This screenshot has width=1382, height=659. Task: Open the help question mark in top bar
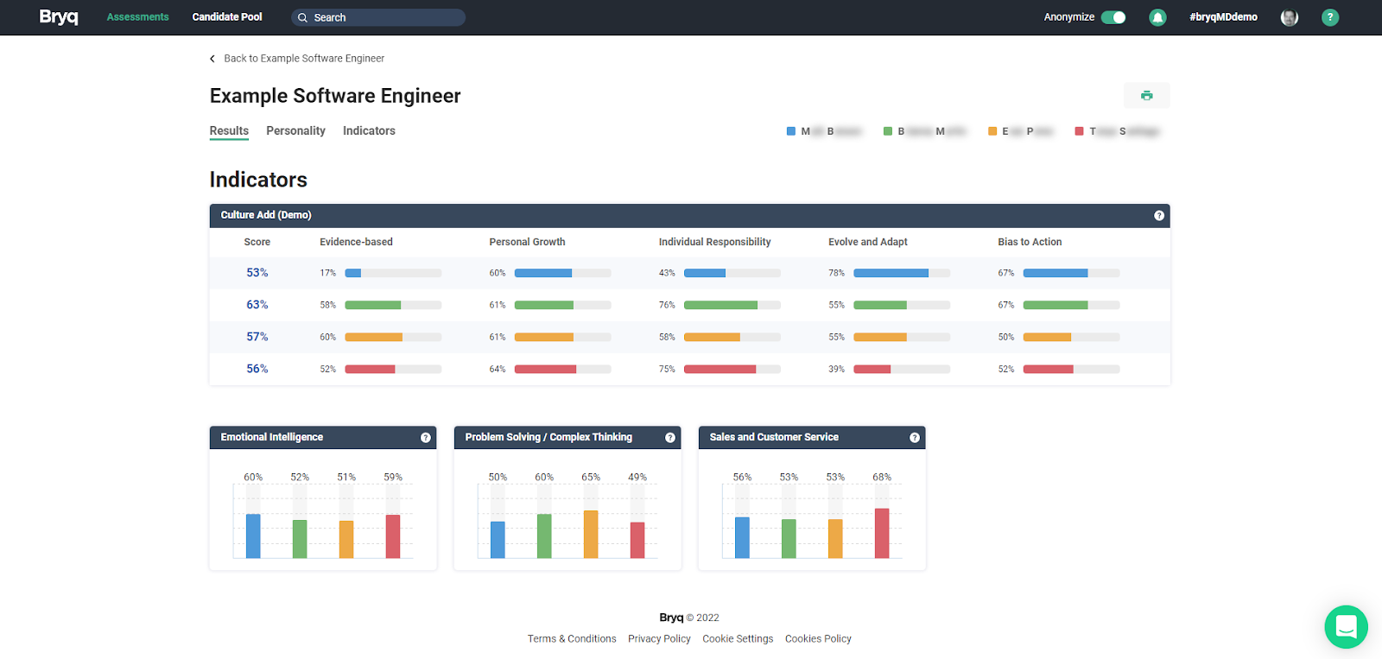point(1330,17)
